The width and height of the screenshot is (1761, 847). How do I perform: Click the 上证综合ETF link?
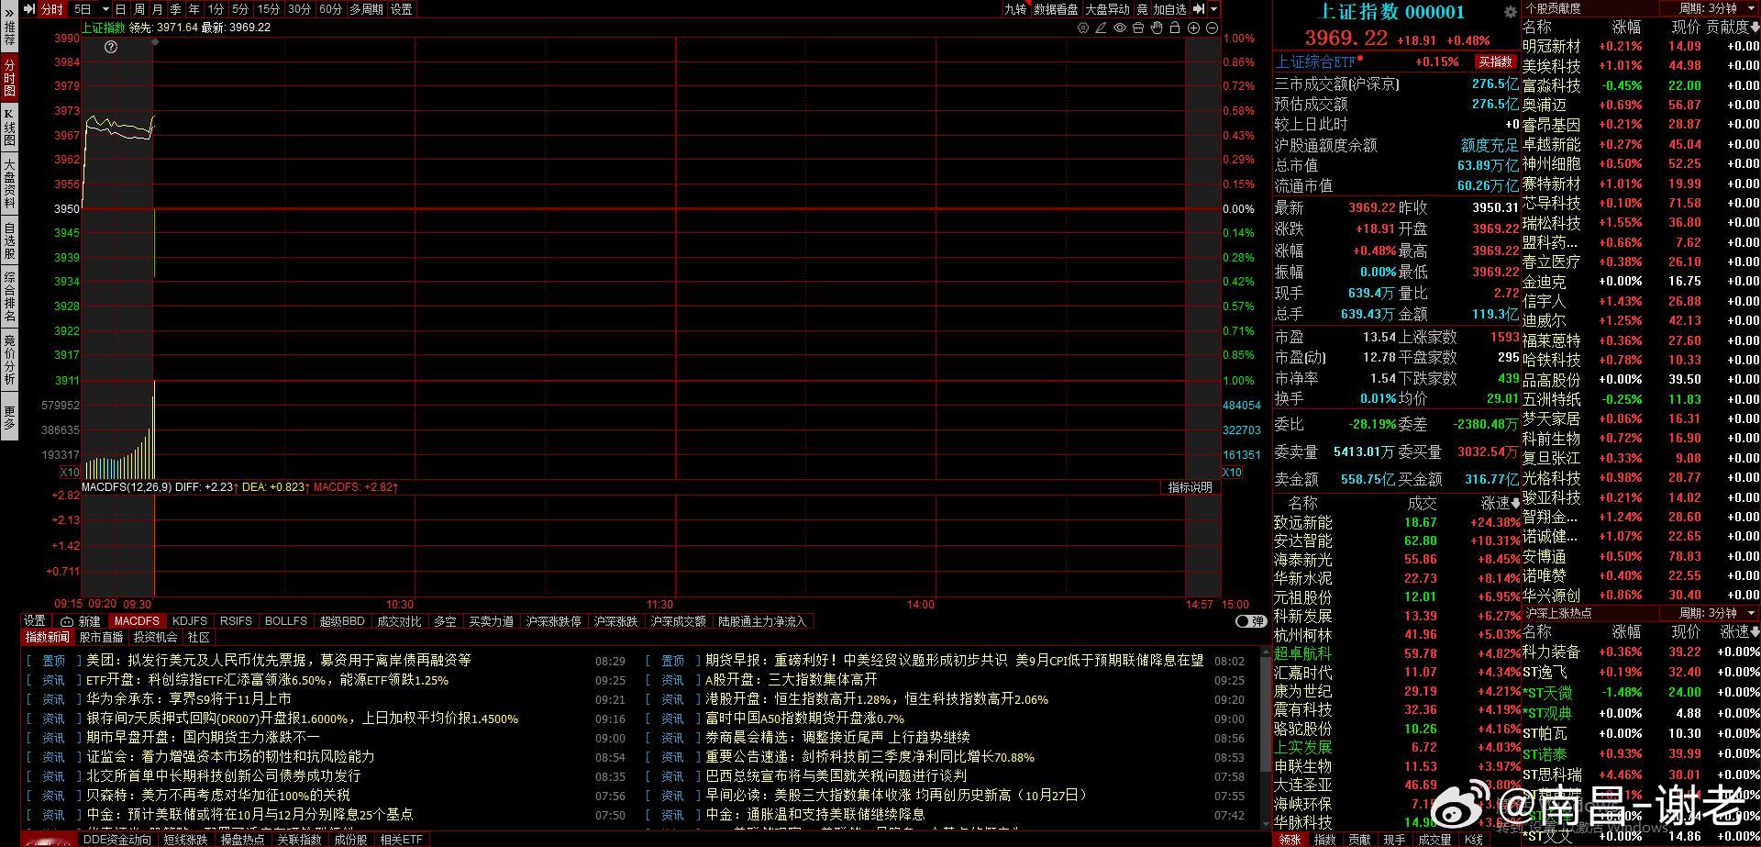1315,62
